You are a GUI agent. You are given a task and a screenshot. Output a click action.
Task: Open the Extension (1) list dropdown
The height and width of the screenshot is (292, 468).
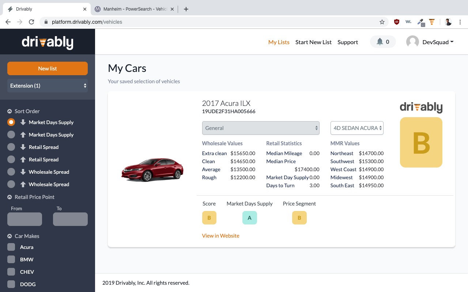point(48,86)
